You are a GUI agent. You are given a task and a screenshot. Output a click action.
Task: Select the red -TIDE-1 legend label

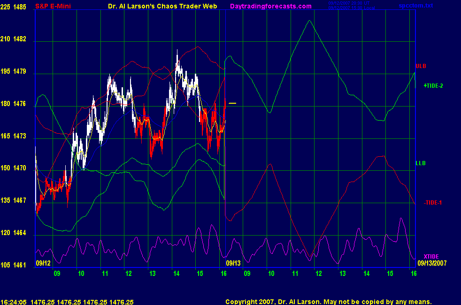[x=433, y=203]
